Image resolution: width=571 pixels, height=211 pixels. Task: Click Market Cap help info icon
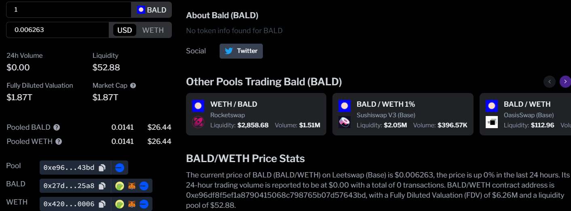133,86
